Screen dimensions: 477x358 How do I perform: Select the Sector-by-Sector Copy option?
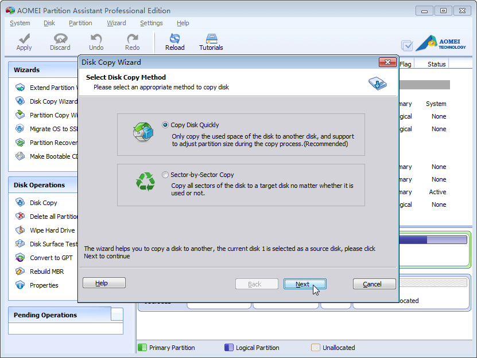click(x=165, y=174)
